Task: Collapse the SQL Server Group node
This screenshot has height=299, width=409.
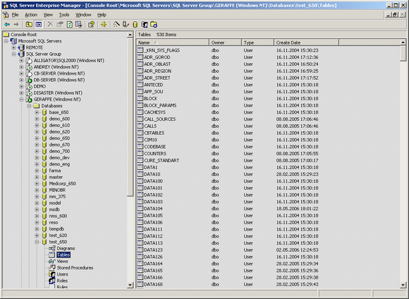Action: 13,54
